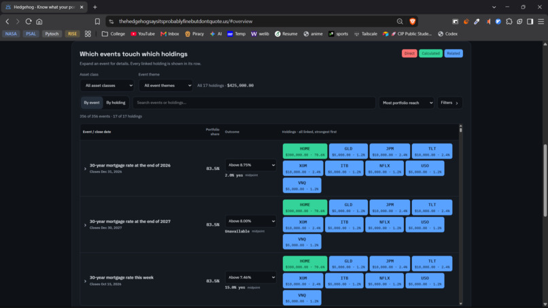Open the RISE bookmark
The width and height of the screenshot is (548, 308).
(72, 34)
